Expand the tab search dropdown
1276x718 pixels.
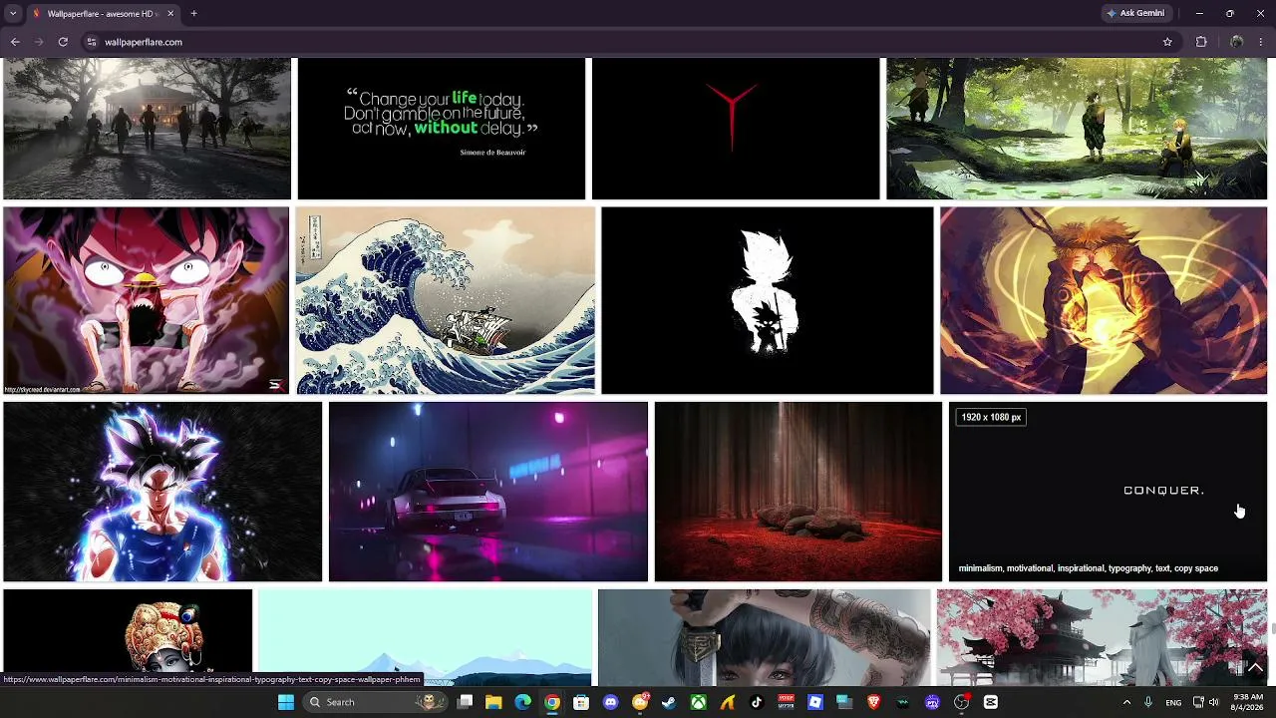[13, 14]
